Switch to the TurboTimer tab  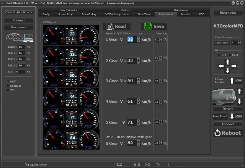point(144,14)
